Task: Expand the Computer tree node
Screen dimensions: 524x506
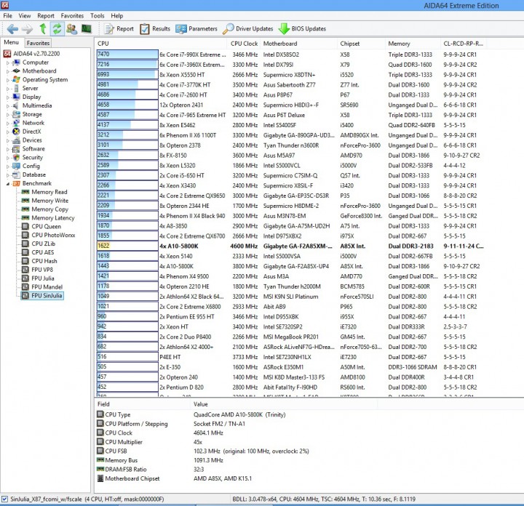Action: (8, 63)
